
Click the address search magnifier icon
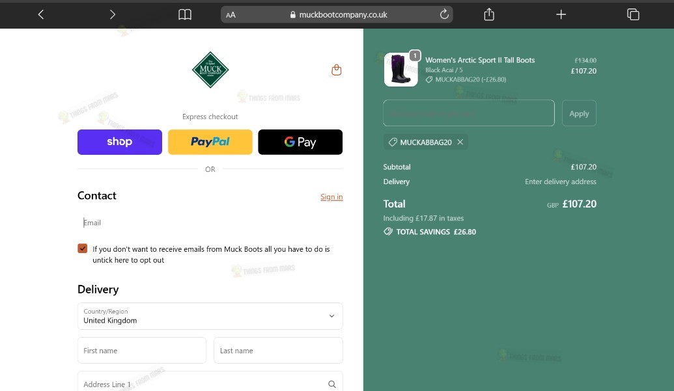(332, 384)
